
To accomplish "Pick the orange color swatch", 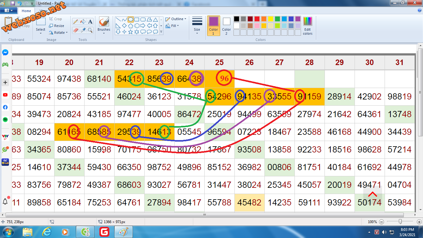I will [264, 19].
